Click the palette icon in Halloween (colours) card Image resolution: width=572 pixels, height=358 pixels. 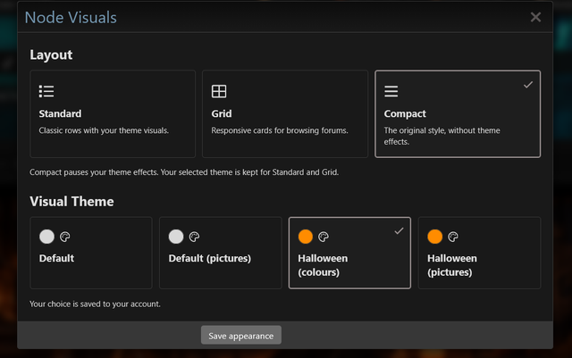tap(324, 237)
